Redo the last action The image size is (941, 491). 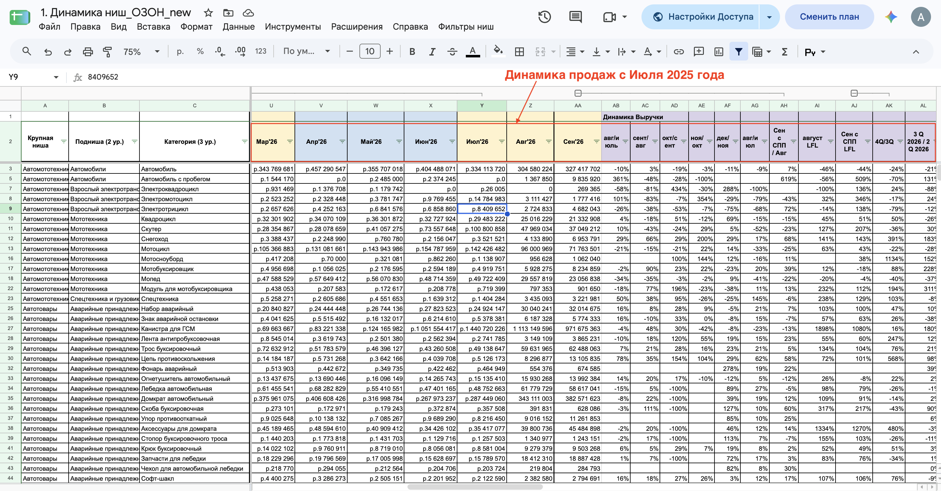coord(68,51)
